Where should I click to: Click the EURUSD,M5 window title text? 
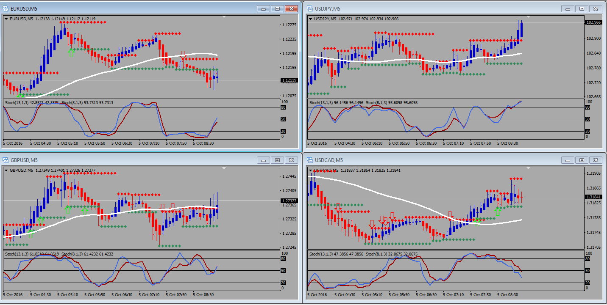[x=24, y=8]
